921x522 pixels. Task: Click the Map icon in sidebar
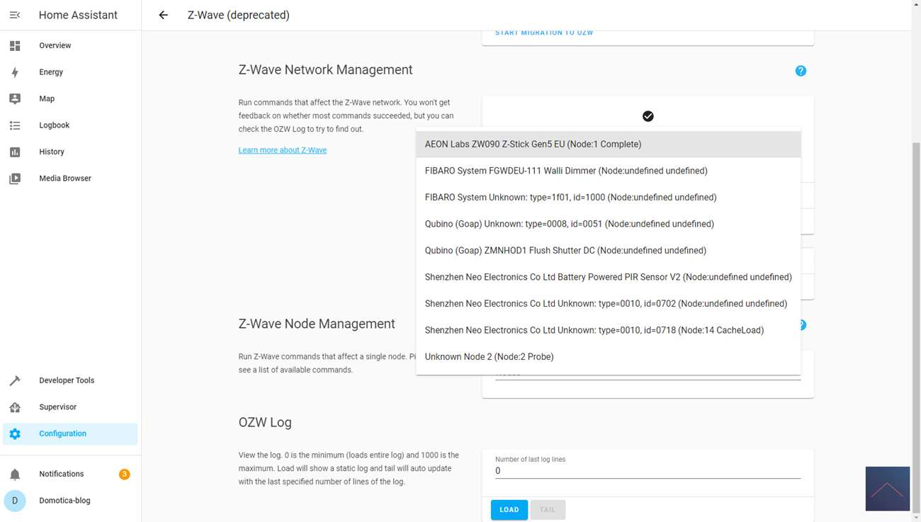(x=15, y=99)
